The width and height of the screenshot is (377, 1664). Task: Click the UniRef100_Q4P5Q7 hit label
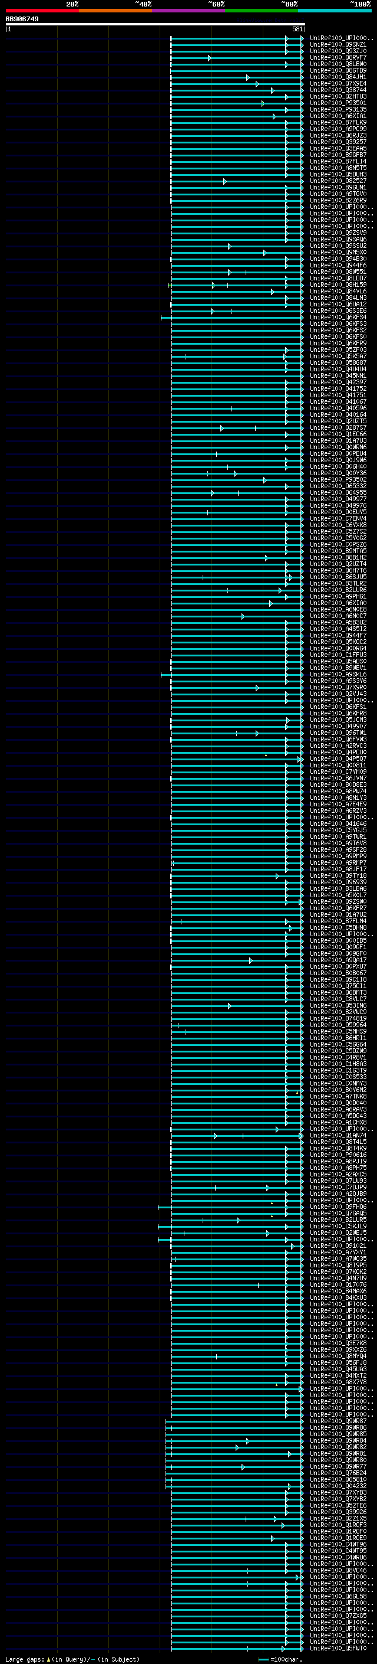coord(338,760)
